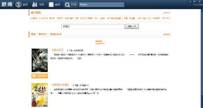The width and height of the screenshot is (203, 108).
Task: Select the 找书 find-book tab
Action: tap(71, 5)
